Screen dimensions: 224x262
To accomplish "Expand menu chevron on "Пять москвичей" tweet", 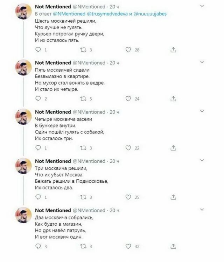I will [202, 62].
